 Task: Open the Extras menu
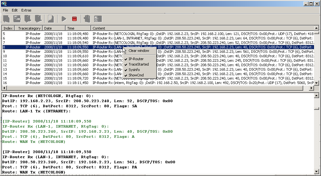click(26, 10)
